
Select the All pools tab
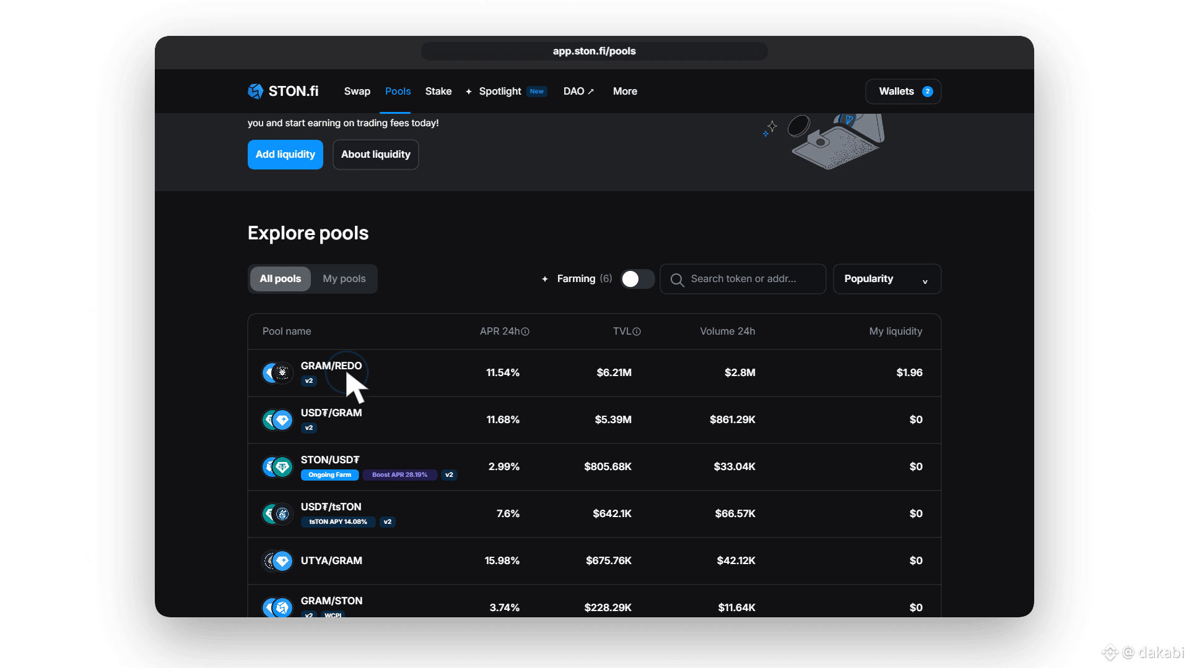point(281,279)
